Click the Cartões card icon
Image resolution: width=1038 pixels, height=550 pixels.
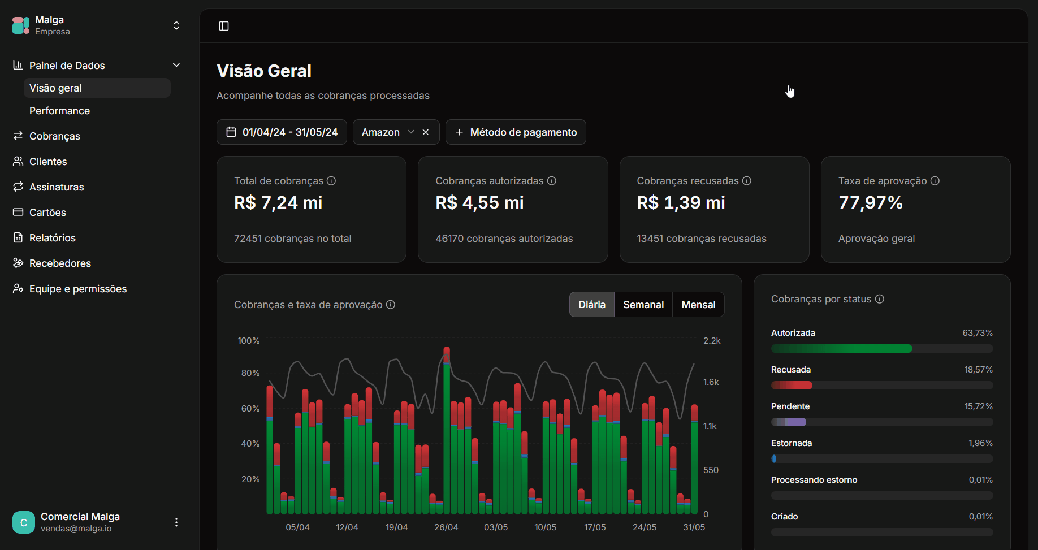[x=18, y=212]
